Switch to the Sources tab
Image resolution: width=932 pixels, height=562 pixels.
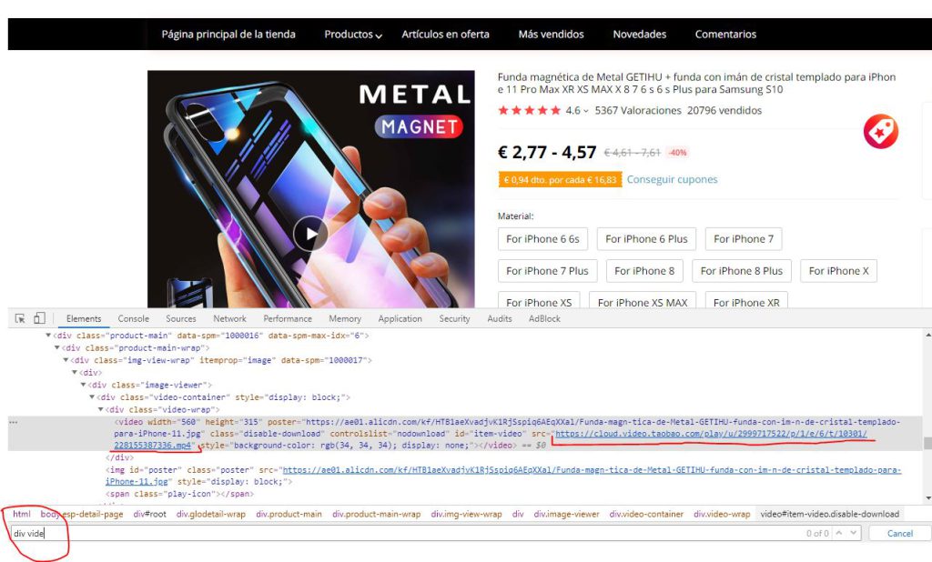click(181, 318)
